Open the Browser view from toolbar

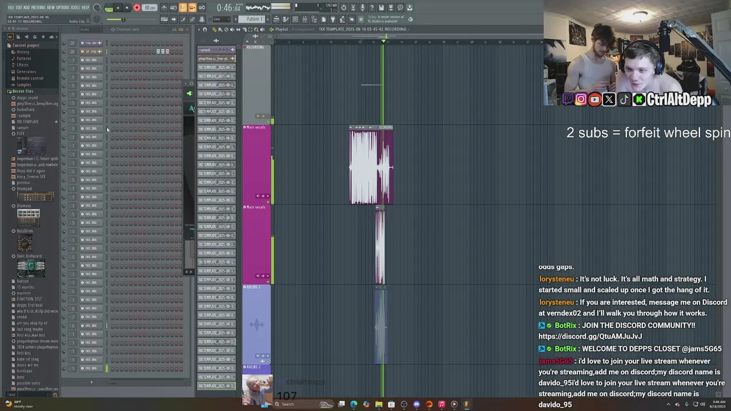pyautogui.click(x=314, y=19)
